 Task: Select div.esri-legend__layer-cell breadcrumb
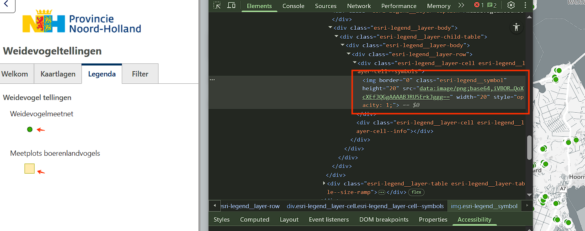point(365,206)
